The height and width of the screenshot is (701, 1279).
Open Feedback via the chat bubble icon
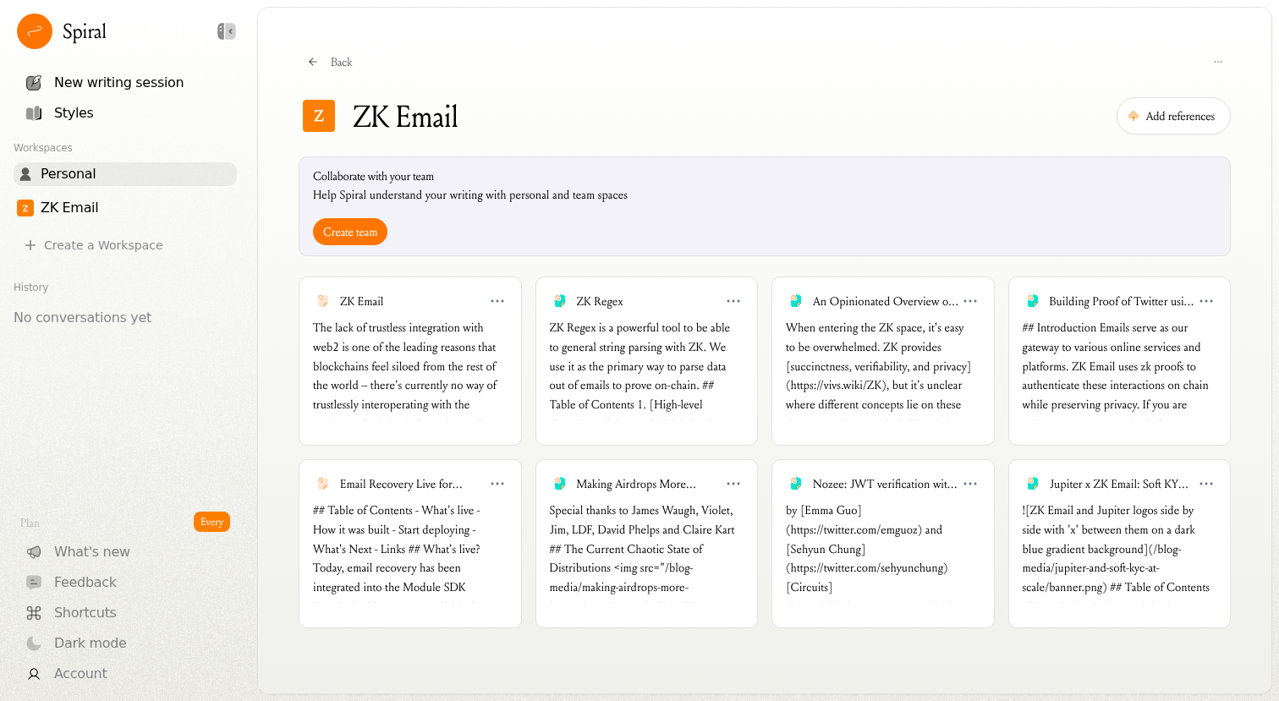coord(34,582)
